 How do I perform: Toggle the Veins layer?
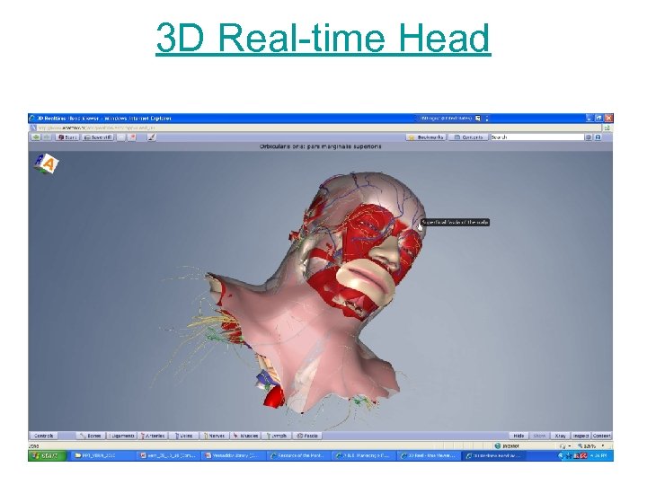(x=183, y=436)
